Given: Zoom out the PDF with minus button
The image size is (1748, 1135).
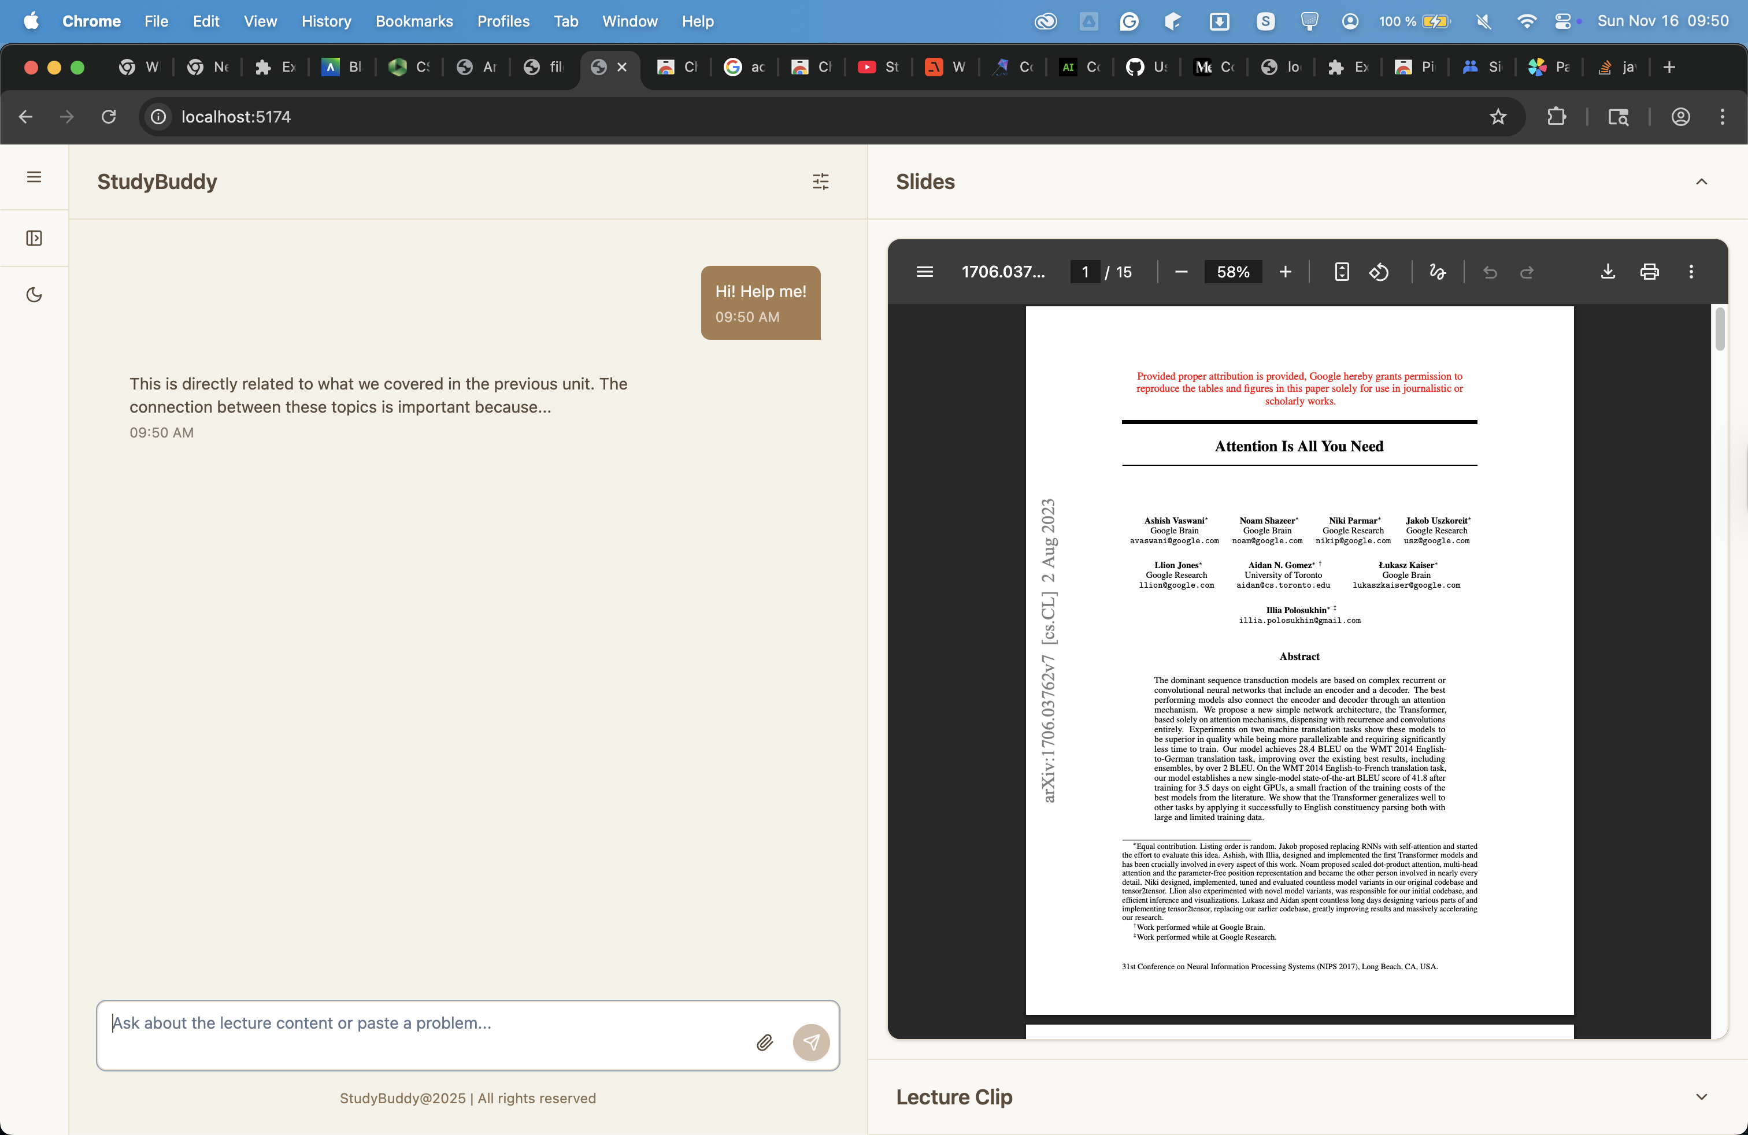Looking at the screenshot, I should click(1181, 272).
